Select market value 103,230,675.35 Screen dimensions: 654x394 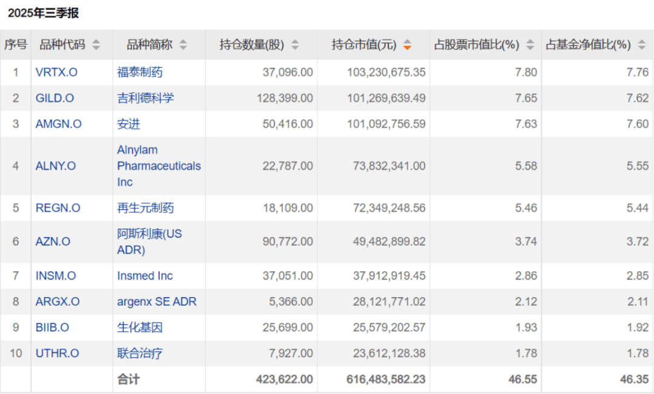tap(386, 73)
